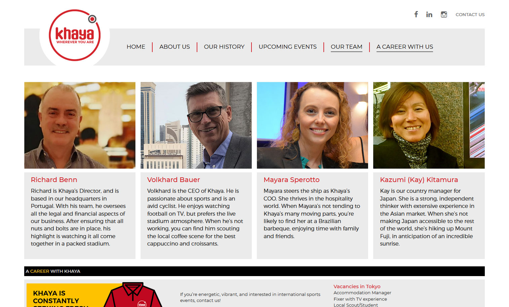Open Khaya's LinkedIn profile icon
The height and width of the screenshot is (307, 509).
pos(429,14)
